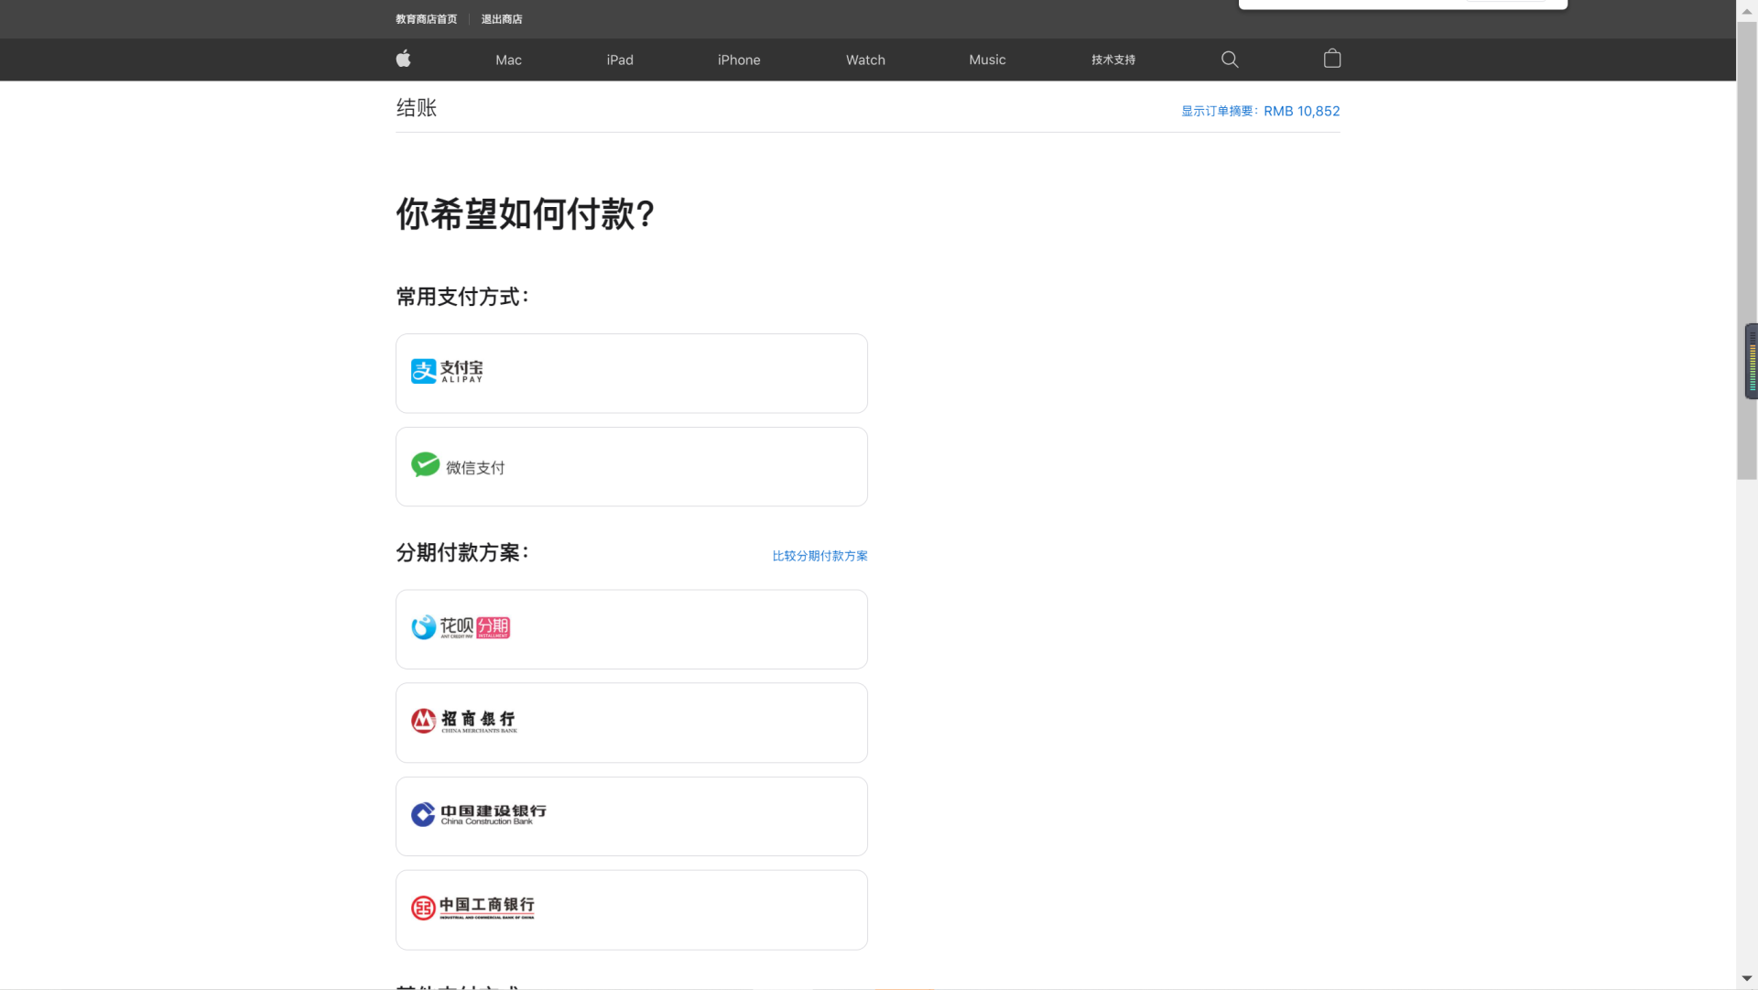Click the 退出商店 link
The image size is (1758, 990).
501,18
